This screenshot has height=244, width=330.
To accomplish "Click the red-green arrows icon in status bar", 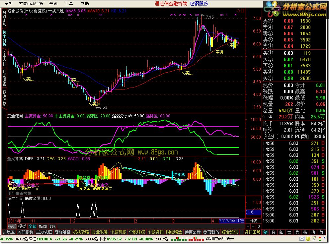I will click(x=320, y=239).
